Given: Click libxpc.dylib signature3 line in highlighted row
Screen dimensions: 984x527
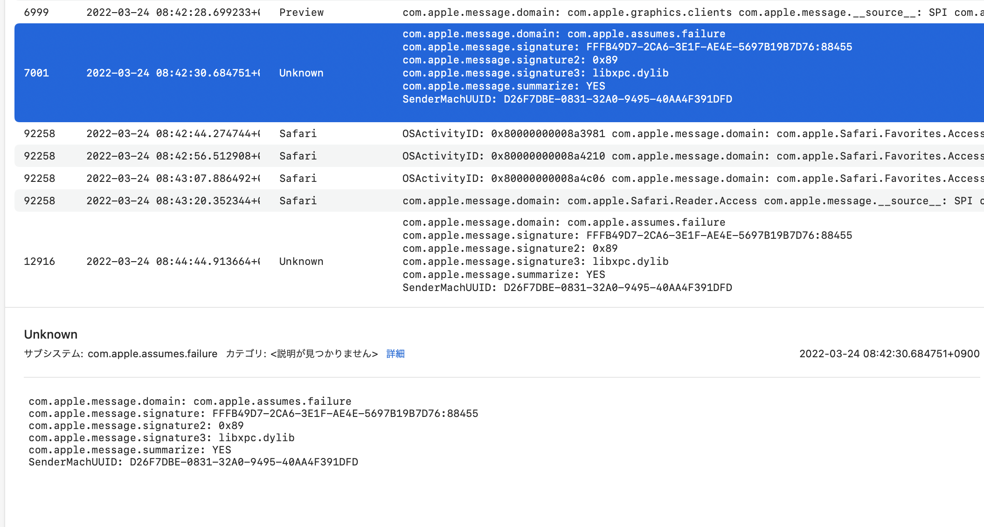Looking at the screenshot, I should pyautogui.click(x=535, y=73).
